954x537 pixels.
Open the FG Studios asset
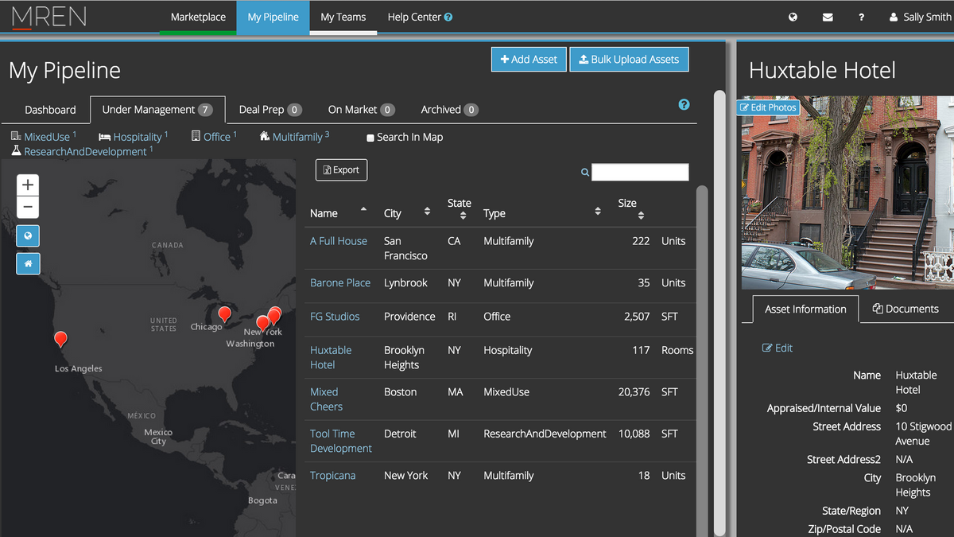click(x=335, y=317)
